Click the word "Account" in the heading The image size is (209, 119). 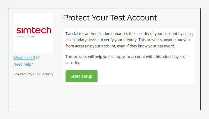[142, 18]
